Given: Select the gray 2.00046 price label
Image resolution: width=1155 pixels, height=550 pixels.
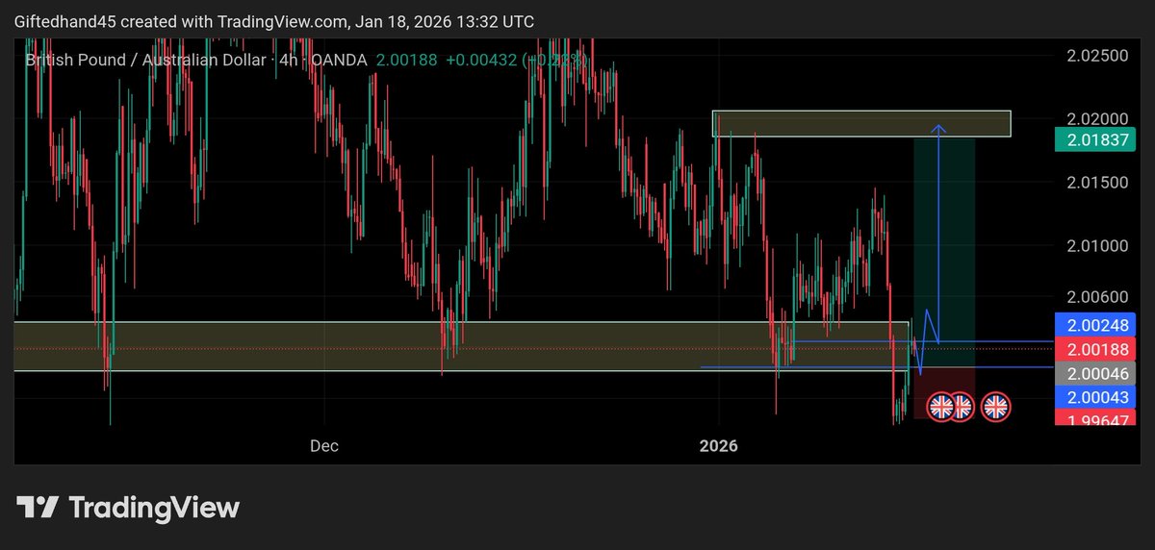Looking at the screenshot, I should pos(1095,373).
